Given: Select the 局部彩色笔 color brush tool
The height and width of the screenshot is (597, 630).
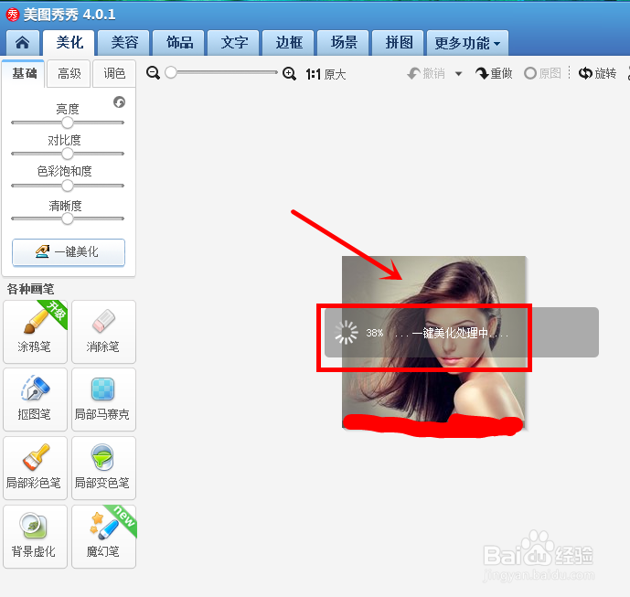Looking at the screenshot, I should 35,468.
